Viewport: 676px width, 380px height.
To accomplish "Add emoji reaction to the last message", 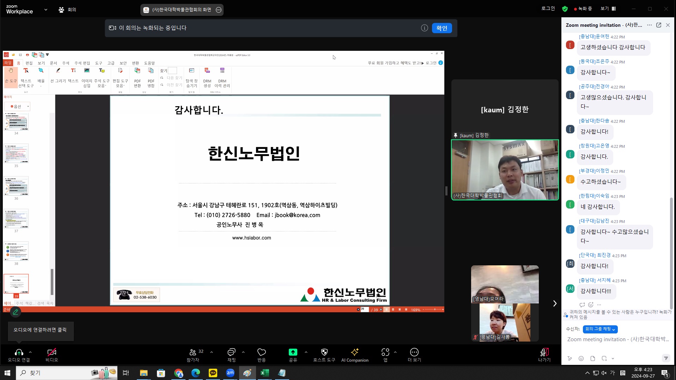I will 591,304.
